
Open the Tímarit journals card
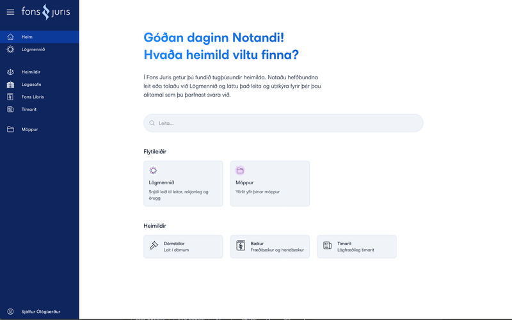356,246
